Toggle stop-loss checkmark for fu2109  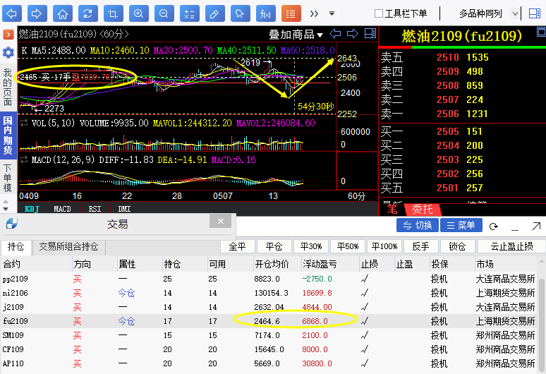[x=365, y=321]
